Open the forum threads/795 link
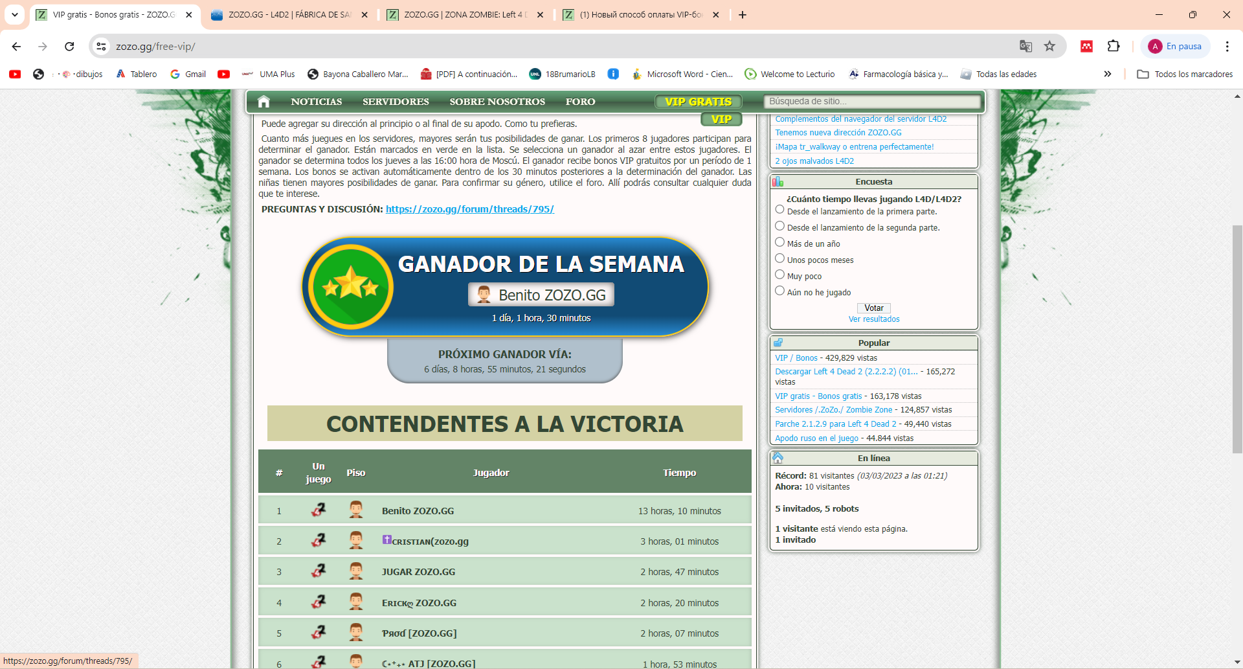This screenshot has width=1243, height=669. [469, 209]
